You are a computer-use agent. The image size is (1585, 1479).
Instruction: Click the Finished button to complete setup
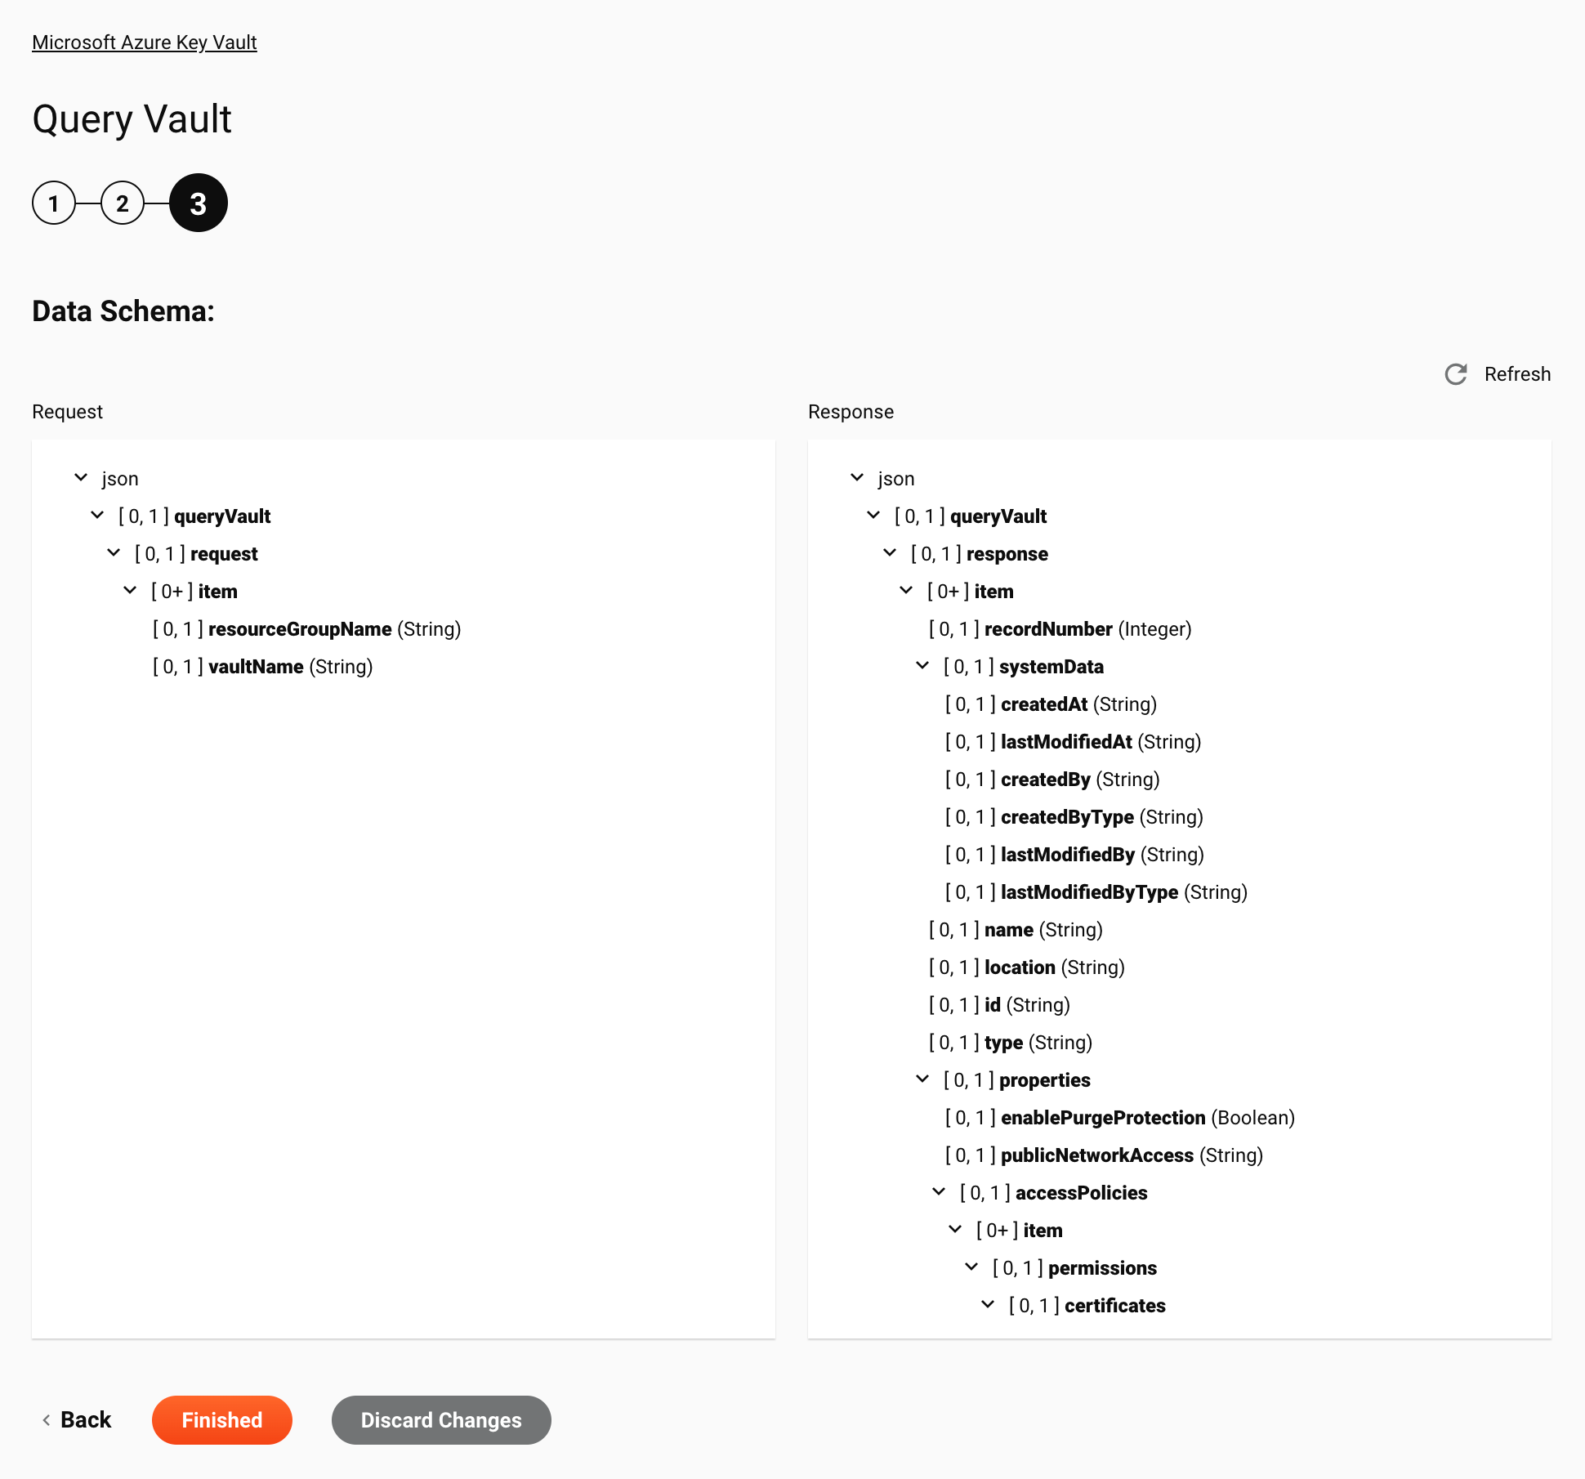221,1419
